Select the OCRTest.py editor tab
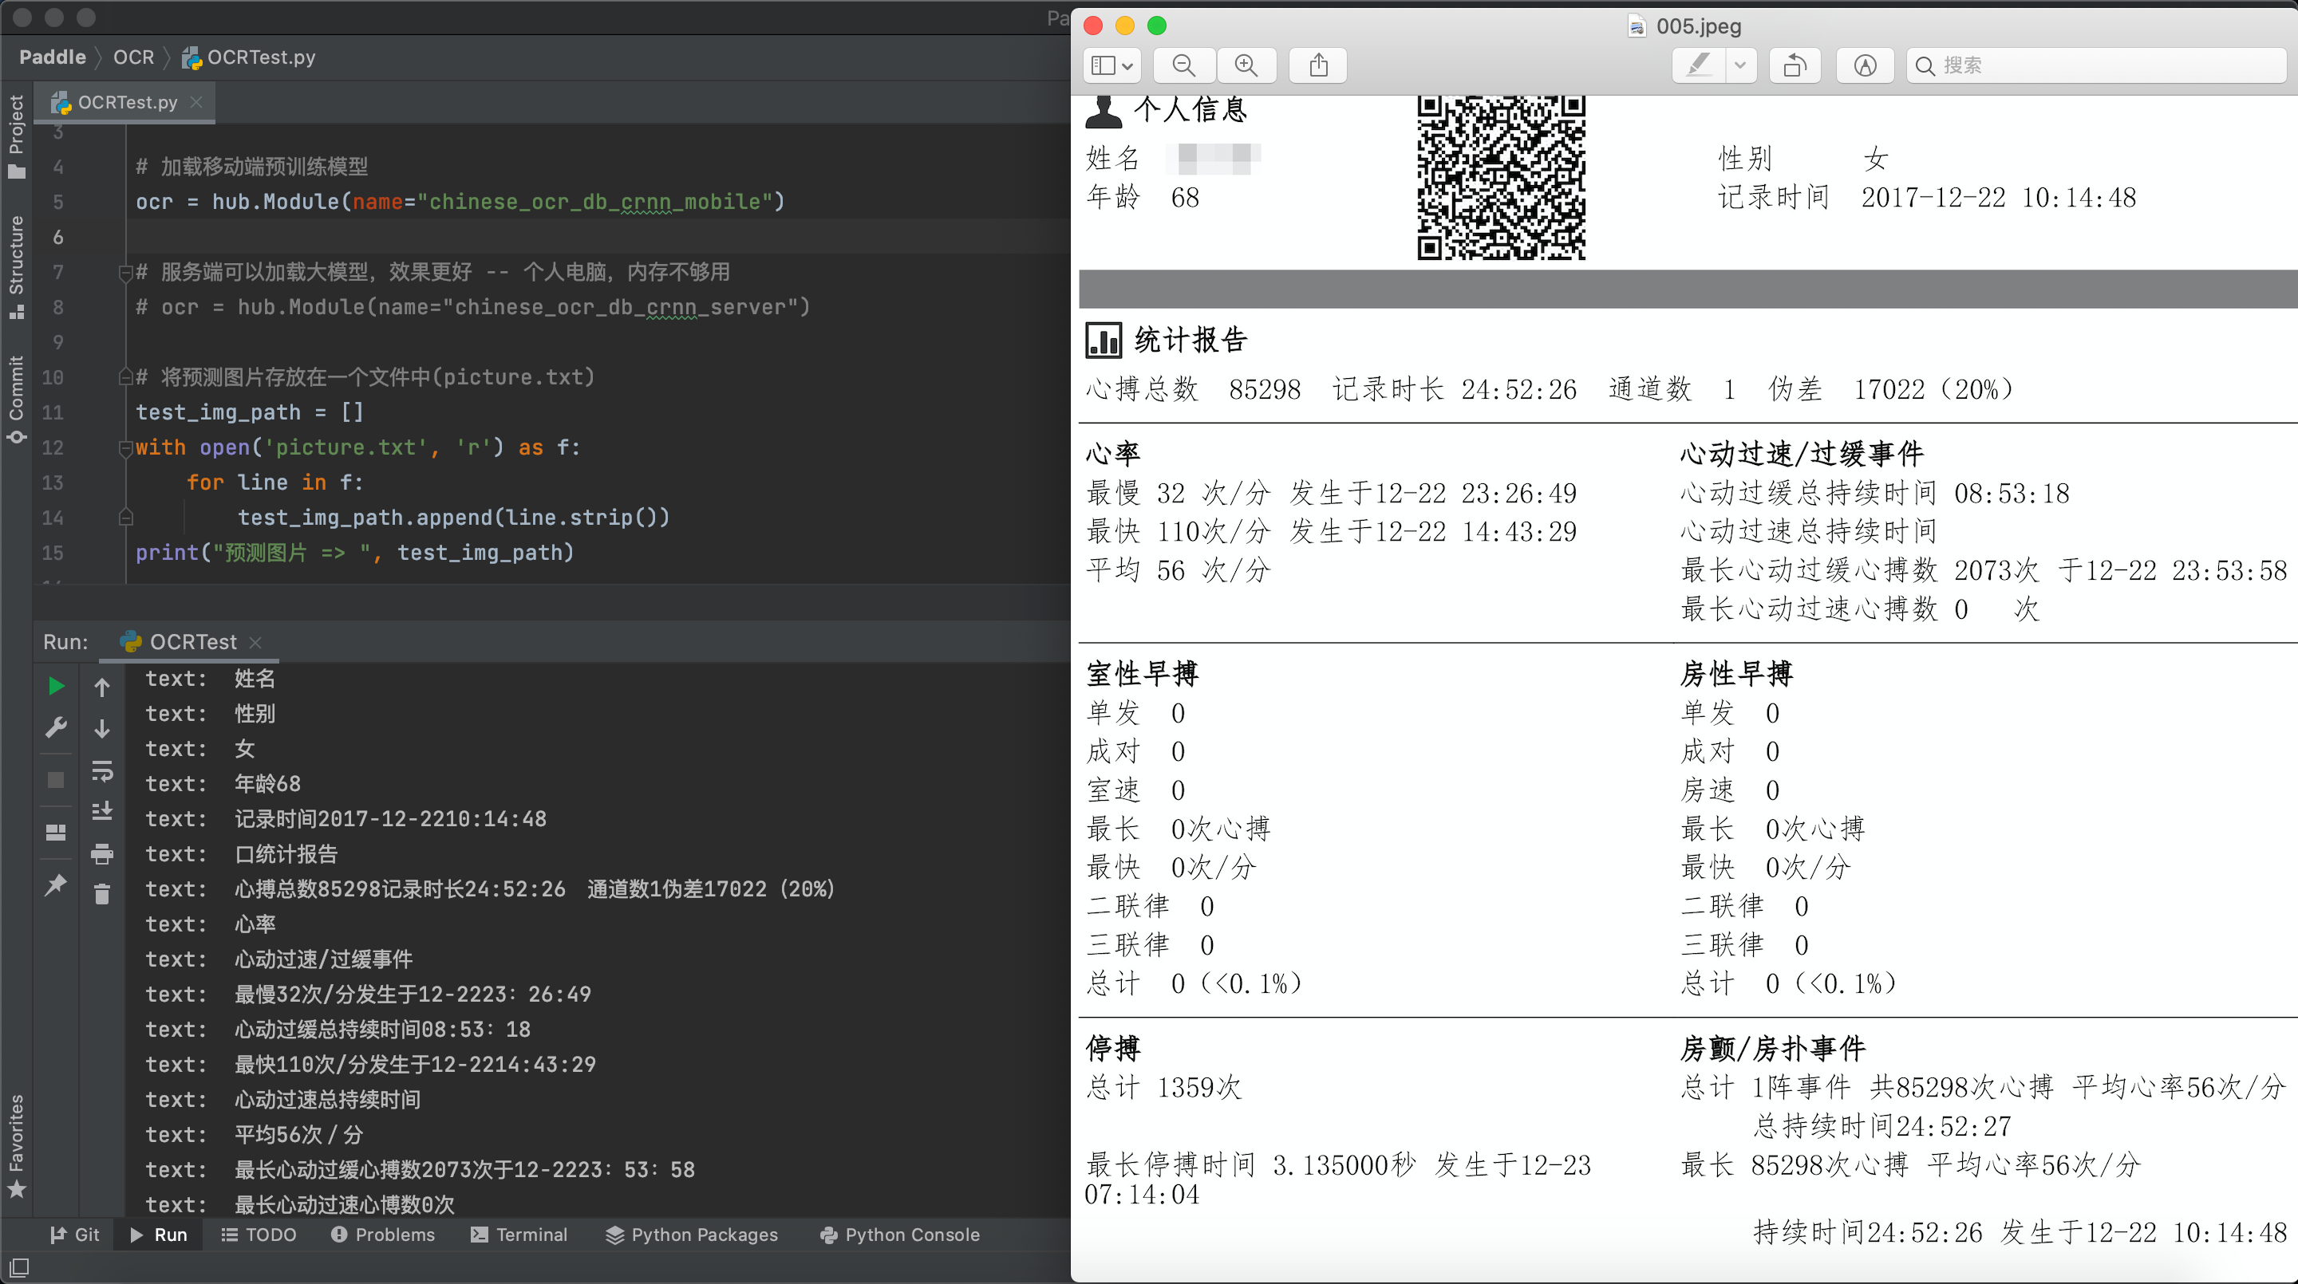Screen dimensions: 2298x1284 pyautogui.click(x=125, y=103)
